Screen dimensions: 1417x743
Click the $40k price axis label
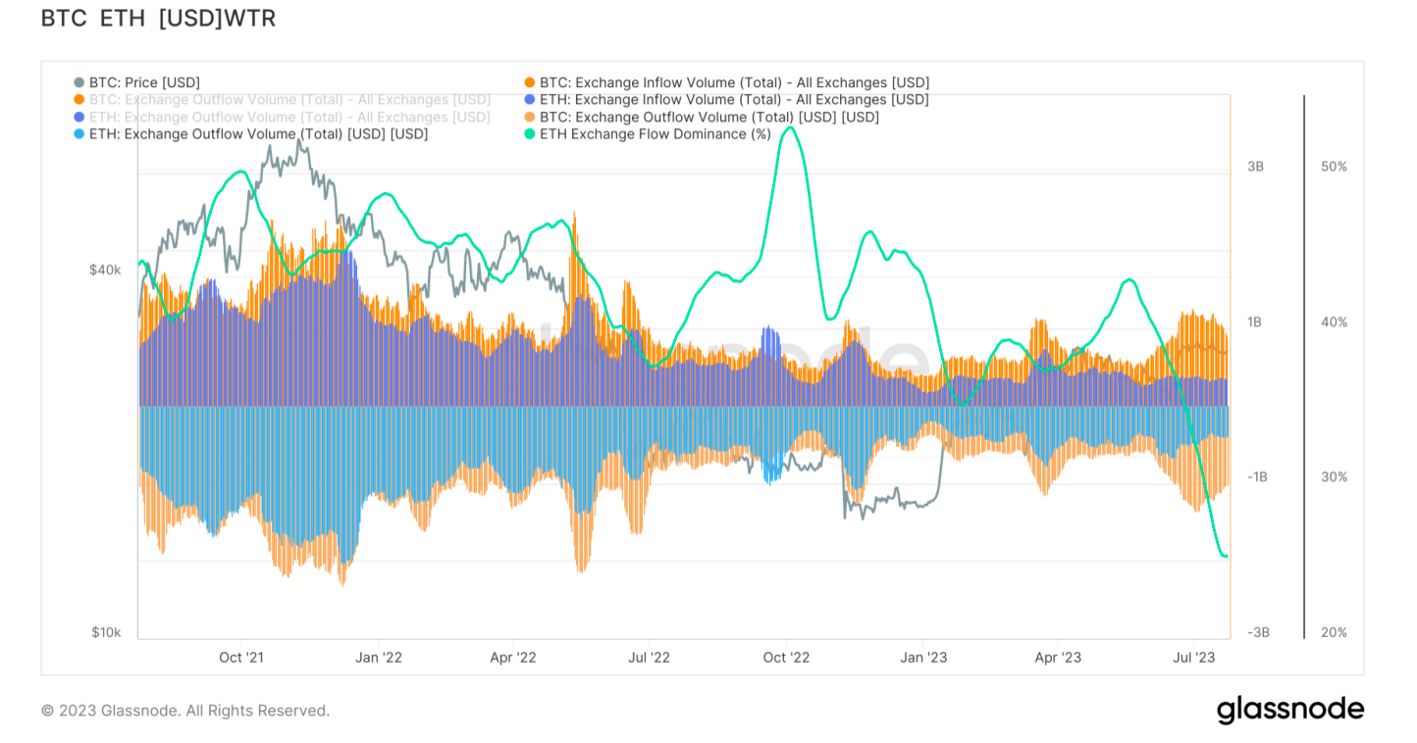pos(105,270)
